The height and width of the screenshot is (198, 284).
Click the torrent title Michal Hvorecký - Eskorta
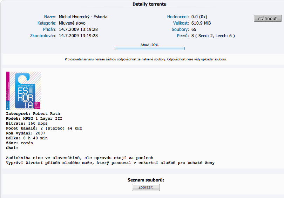point(83,17)
